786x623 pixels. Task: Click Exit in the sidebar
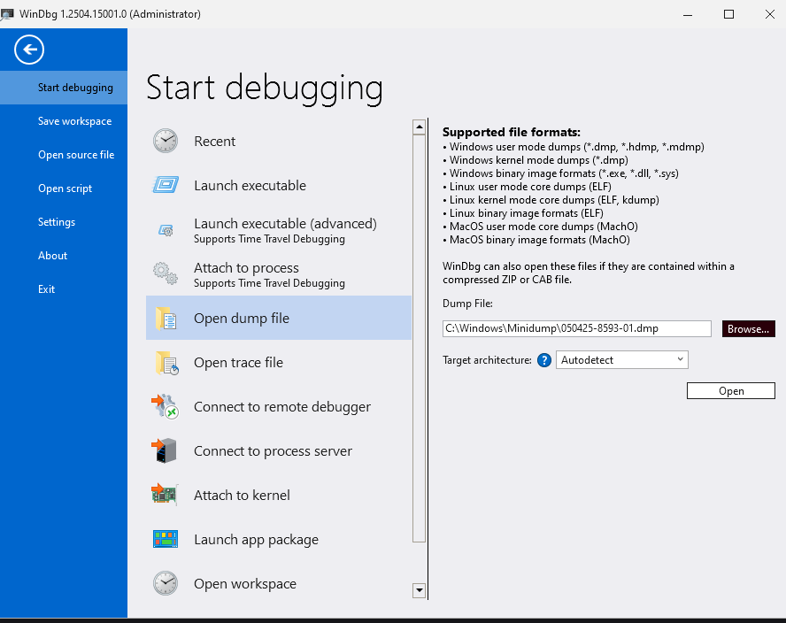point(64,289)
